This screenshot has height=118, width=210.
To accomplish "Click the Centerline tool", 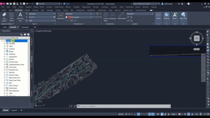I will click(x=112, y=16).
